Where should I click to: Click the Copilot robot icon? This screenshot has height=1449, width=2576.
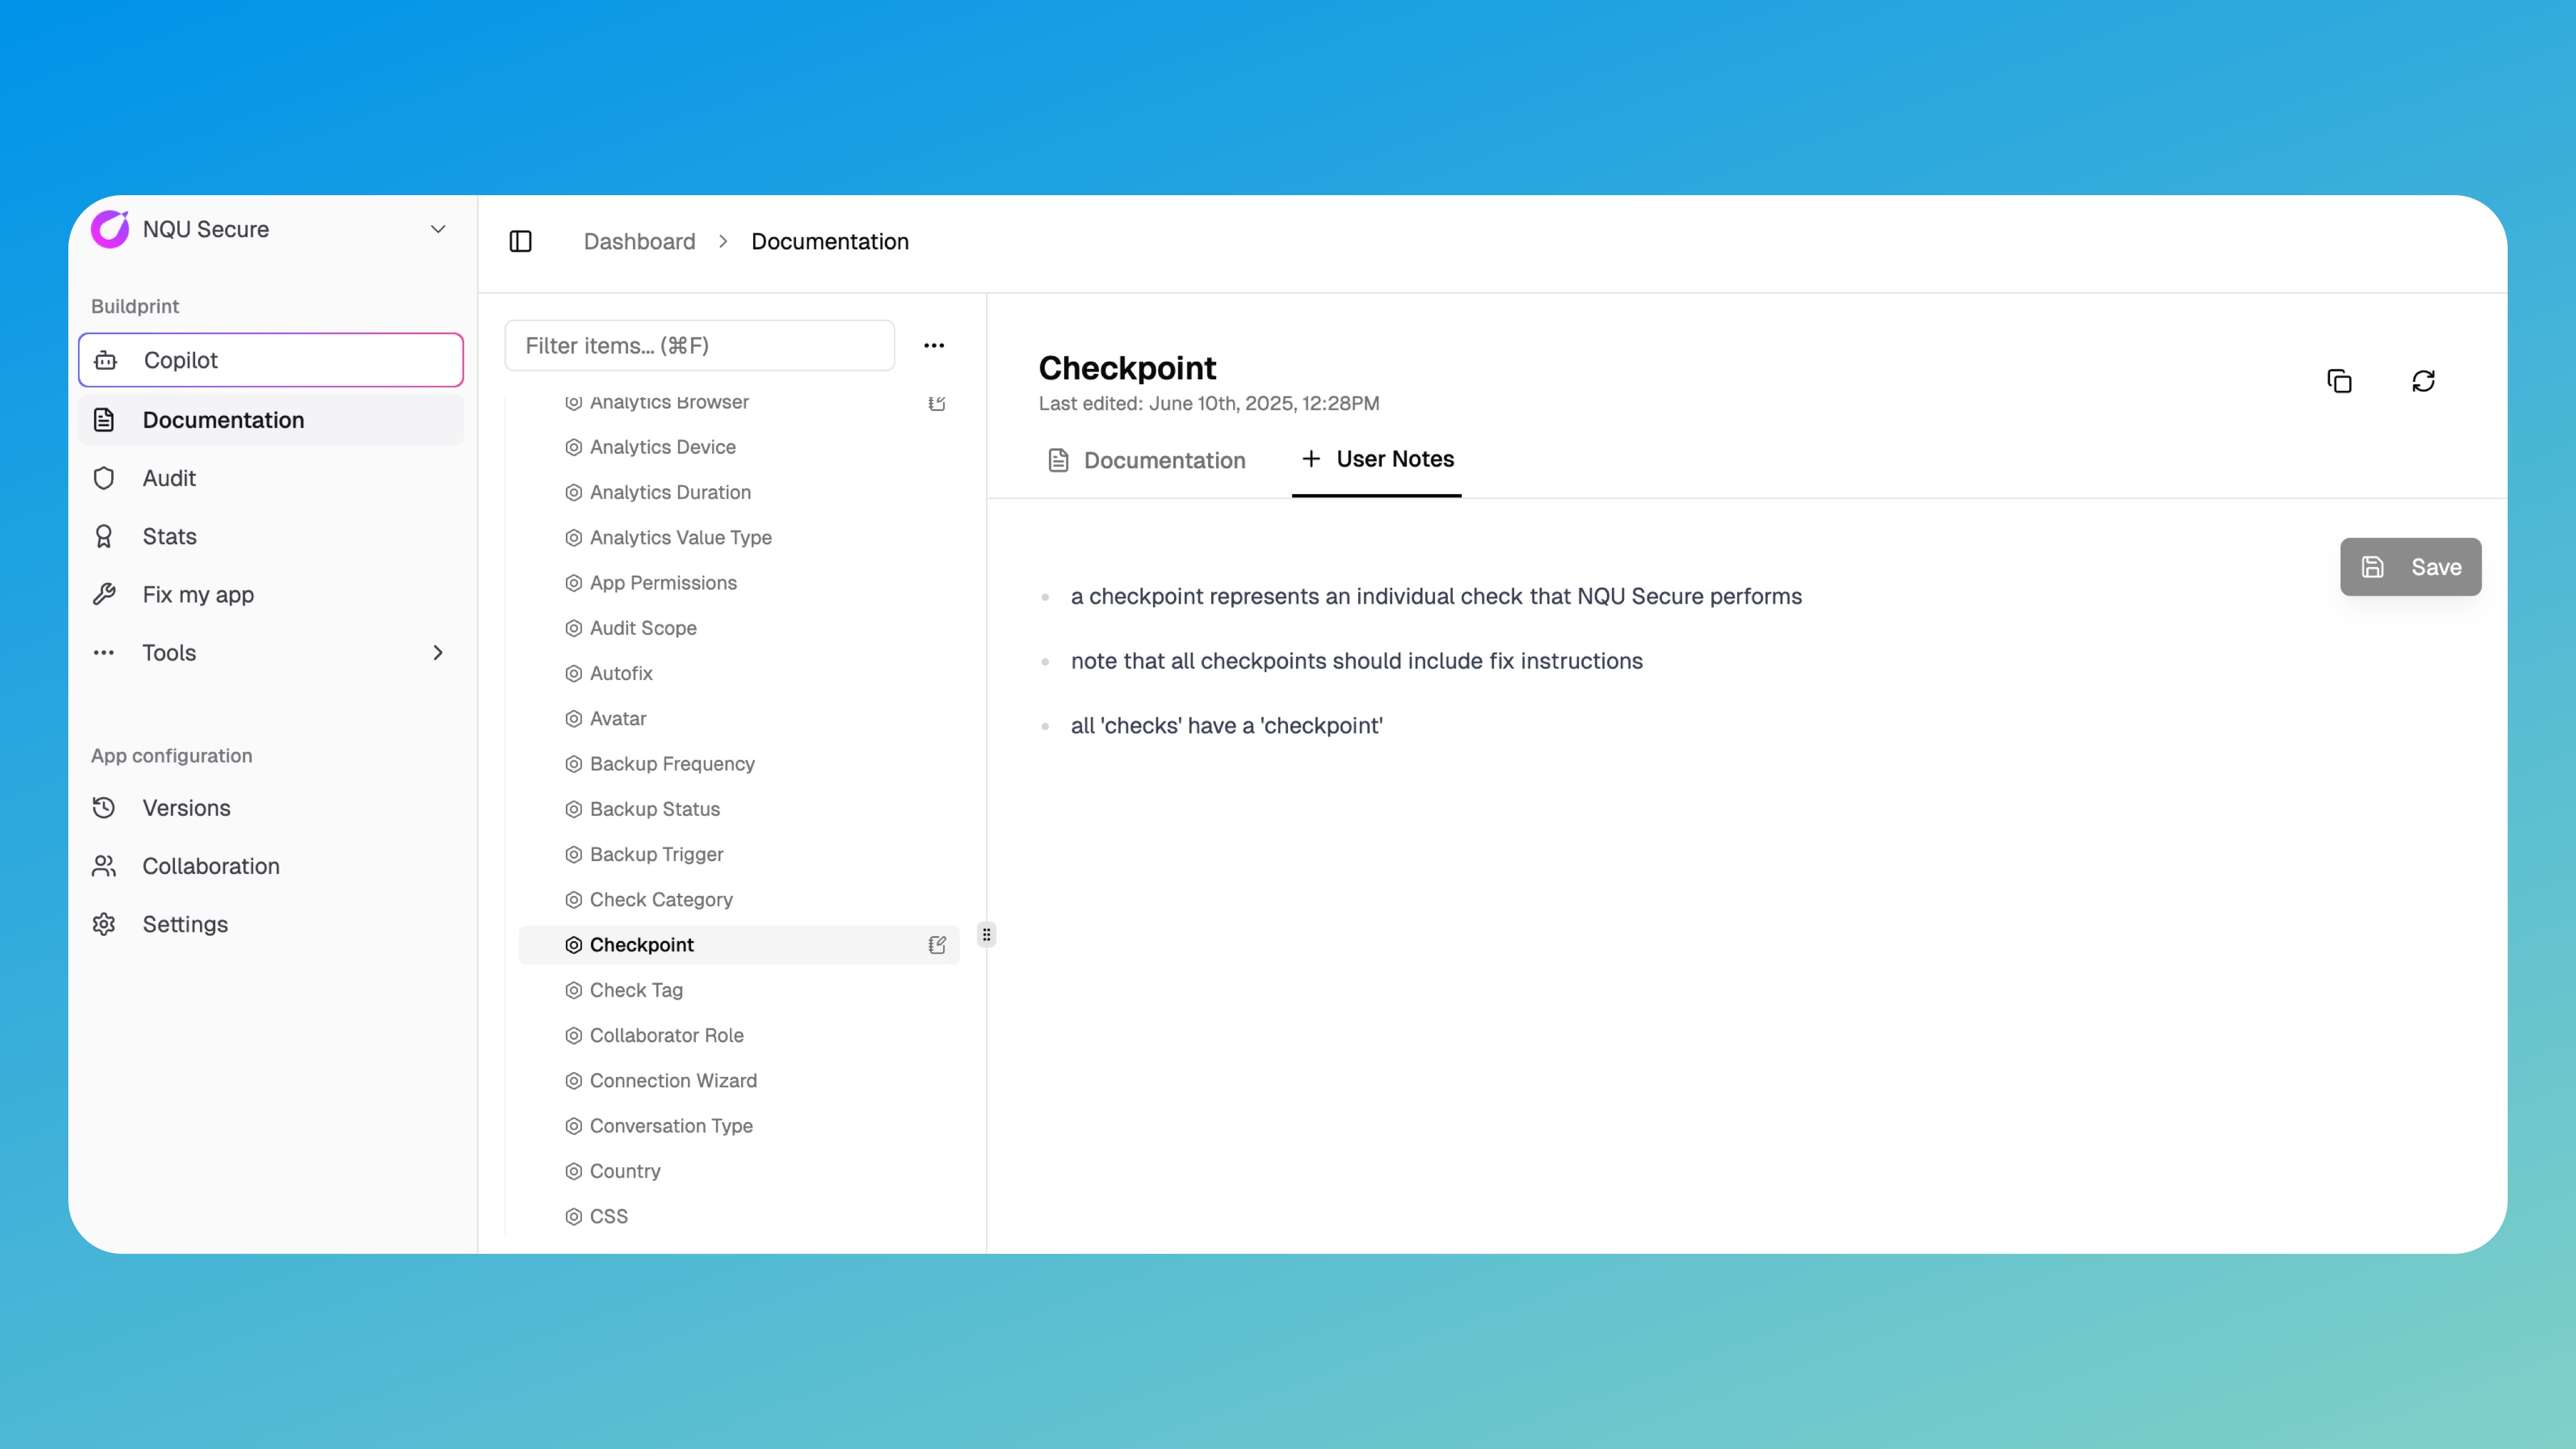click(105, 360)
